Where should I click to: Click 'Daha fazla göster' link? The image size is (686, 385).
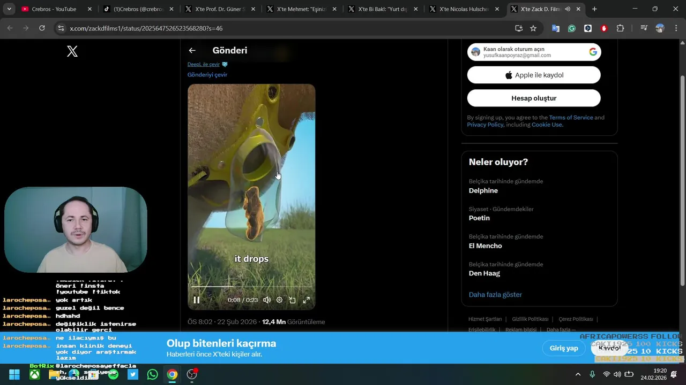(495, 295)
